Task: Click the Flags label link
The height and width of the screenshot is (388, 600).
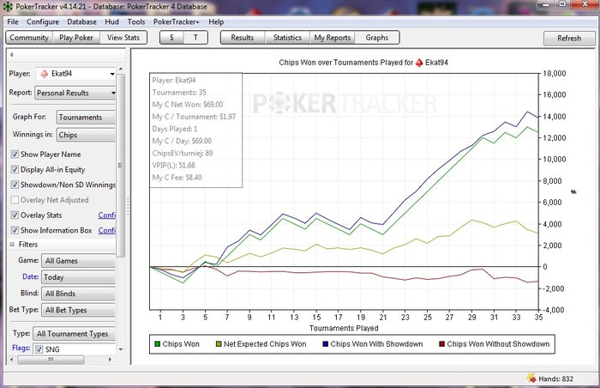Action: pos(21,348)
